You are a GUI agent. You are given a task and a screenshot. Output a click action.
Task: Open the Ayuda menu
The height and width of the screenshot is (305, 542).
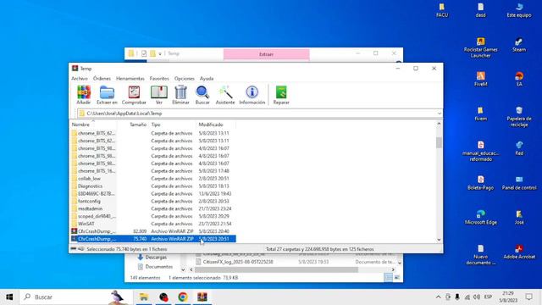[x=207, y=79]
